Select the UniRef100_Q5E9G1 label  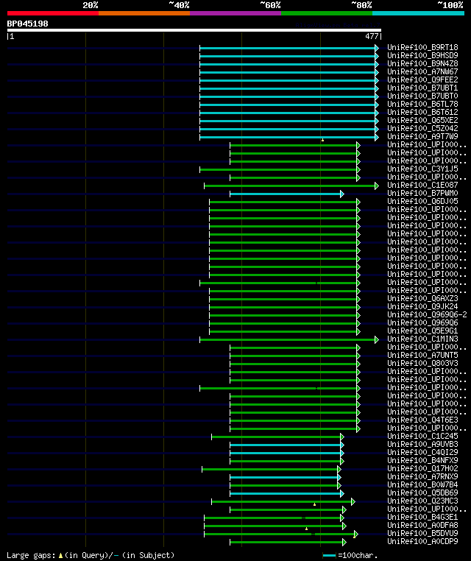pyautogui.click(x=422, y=331)
